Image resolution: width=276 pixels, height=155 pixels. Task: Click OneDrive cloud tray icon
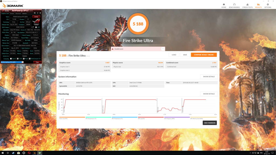click(x=258, y=153)
